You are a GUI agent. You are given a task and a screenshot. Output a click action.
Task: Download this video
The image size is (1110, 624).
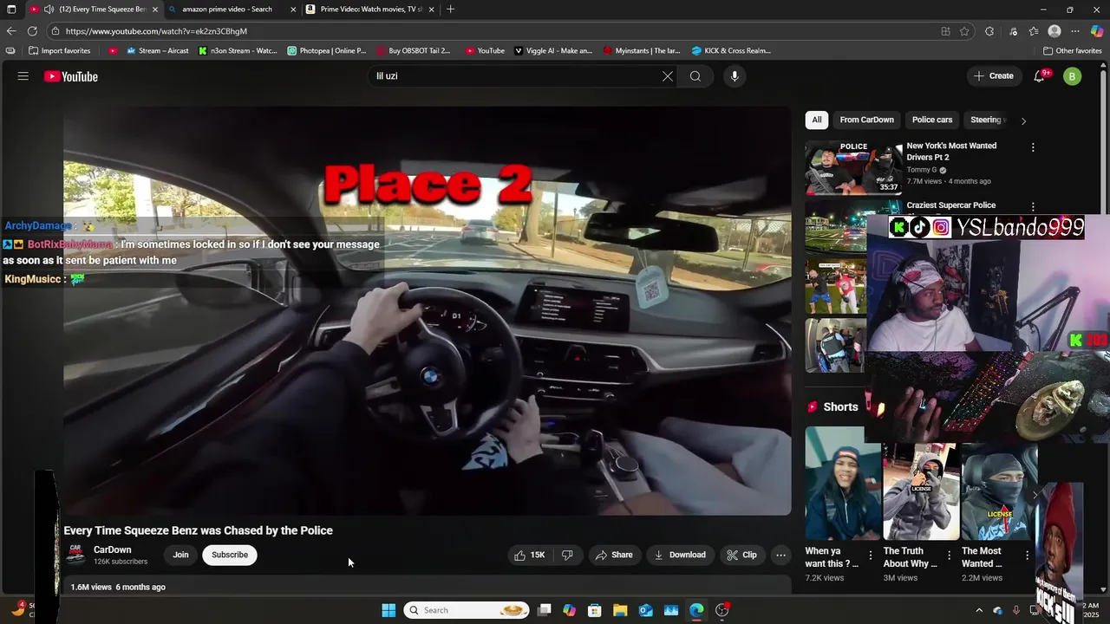(x=679, y=555)
